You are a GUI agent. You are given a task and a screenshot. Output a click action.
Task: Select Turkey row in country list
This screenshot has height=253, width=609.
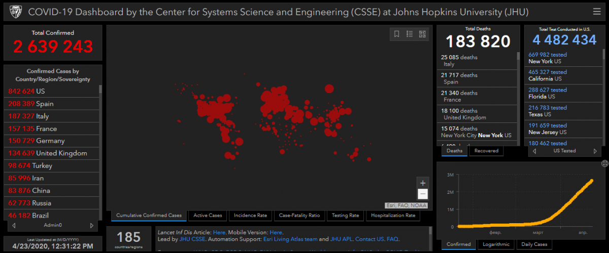51,165
